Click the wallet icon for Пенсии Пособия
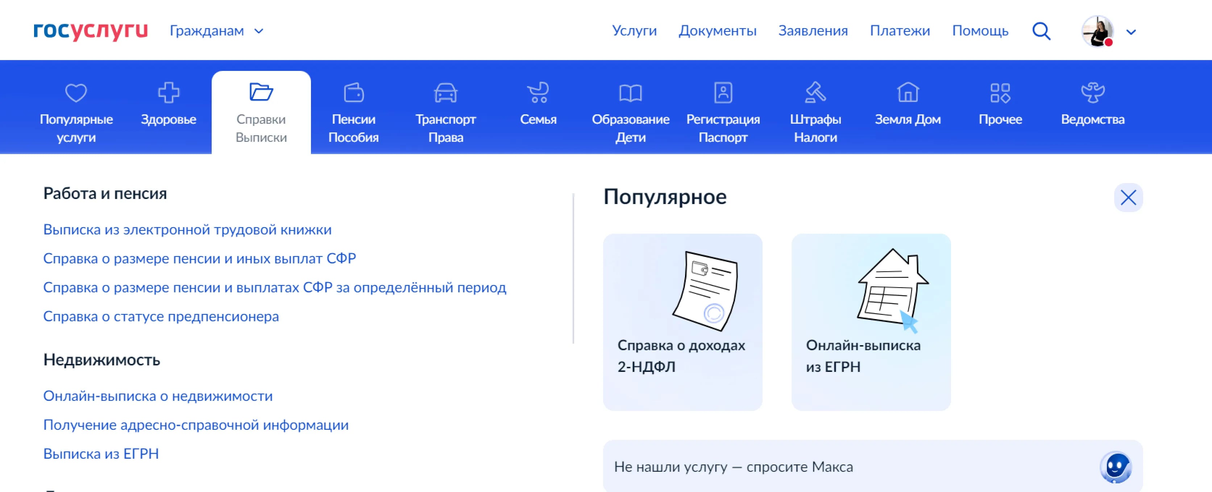1212x492 pixels. [x=353, y=93]
